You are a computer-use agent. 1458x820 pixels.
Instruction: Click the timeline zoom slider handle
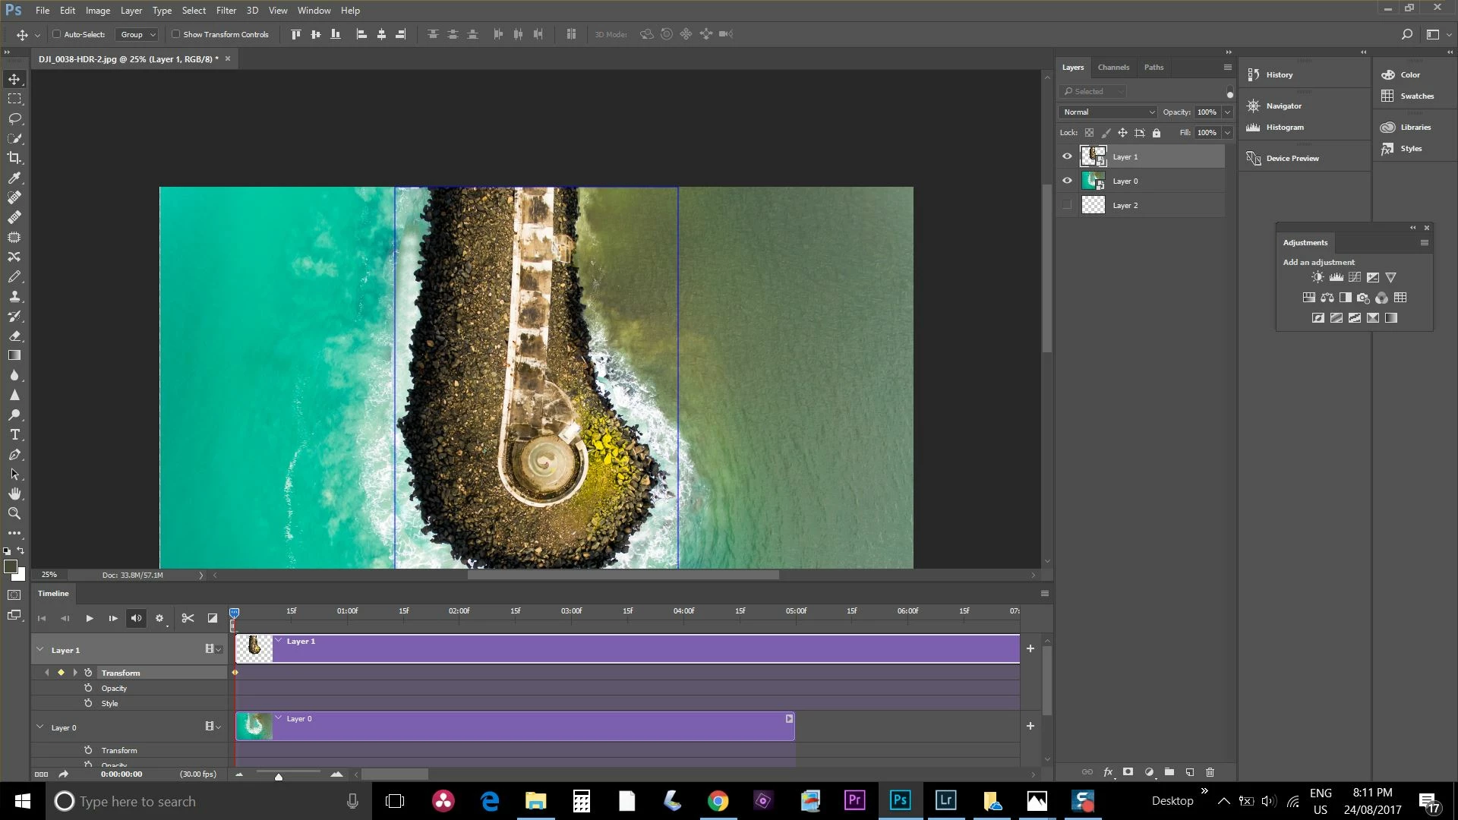pos(279,776)
